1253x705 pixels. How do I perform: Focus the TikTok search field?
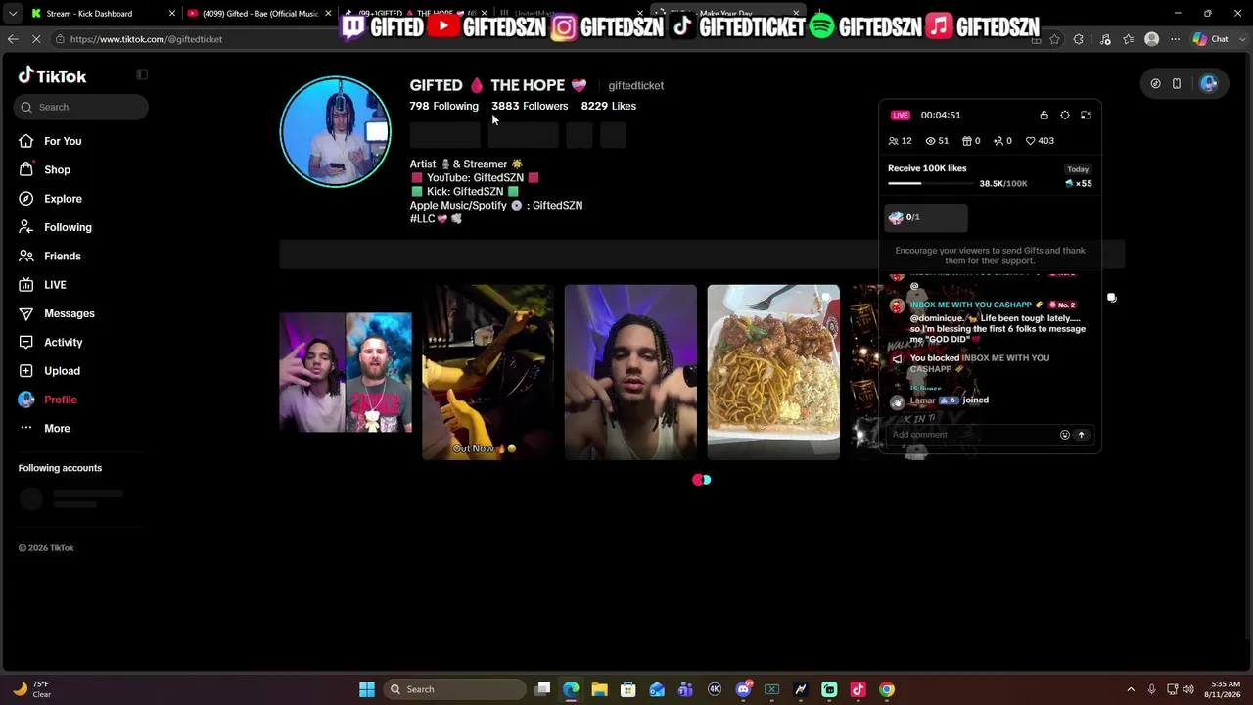(81, 107)
